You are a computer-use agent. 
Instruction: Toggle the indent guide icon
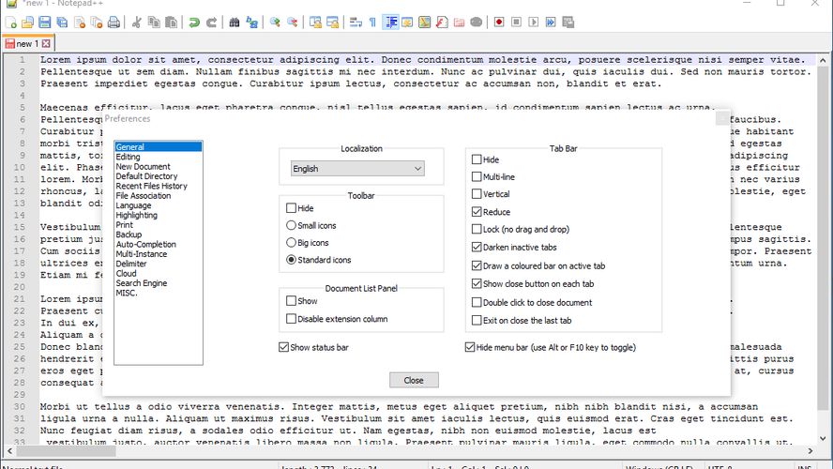pyautogui.click(x=390, y=23)
